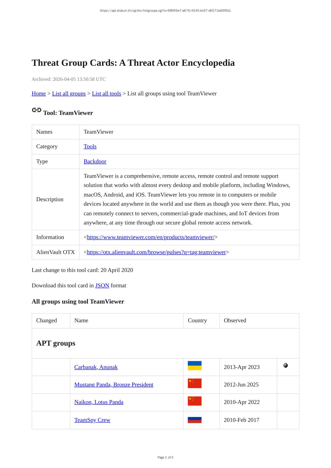Open the Carbanak, Anunak group page
This screenshot has height=468, width=331.
96,367
